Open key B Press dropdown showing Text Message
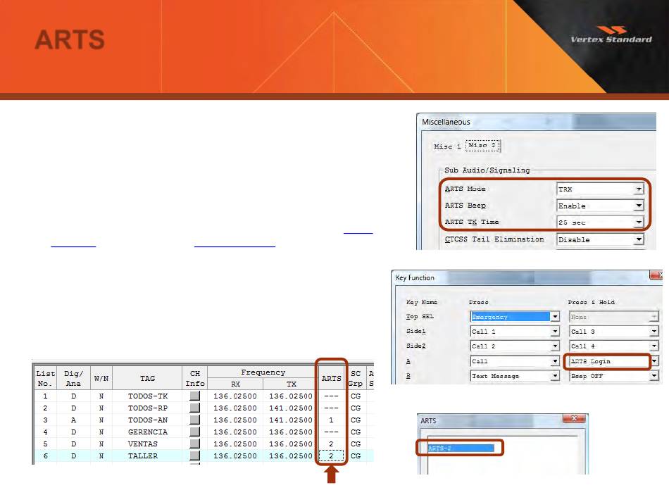 [x=515, y=376]
